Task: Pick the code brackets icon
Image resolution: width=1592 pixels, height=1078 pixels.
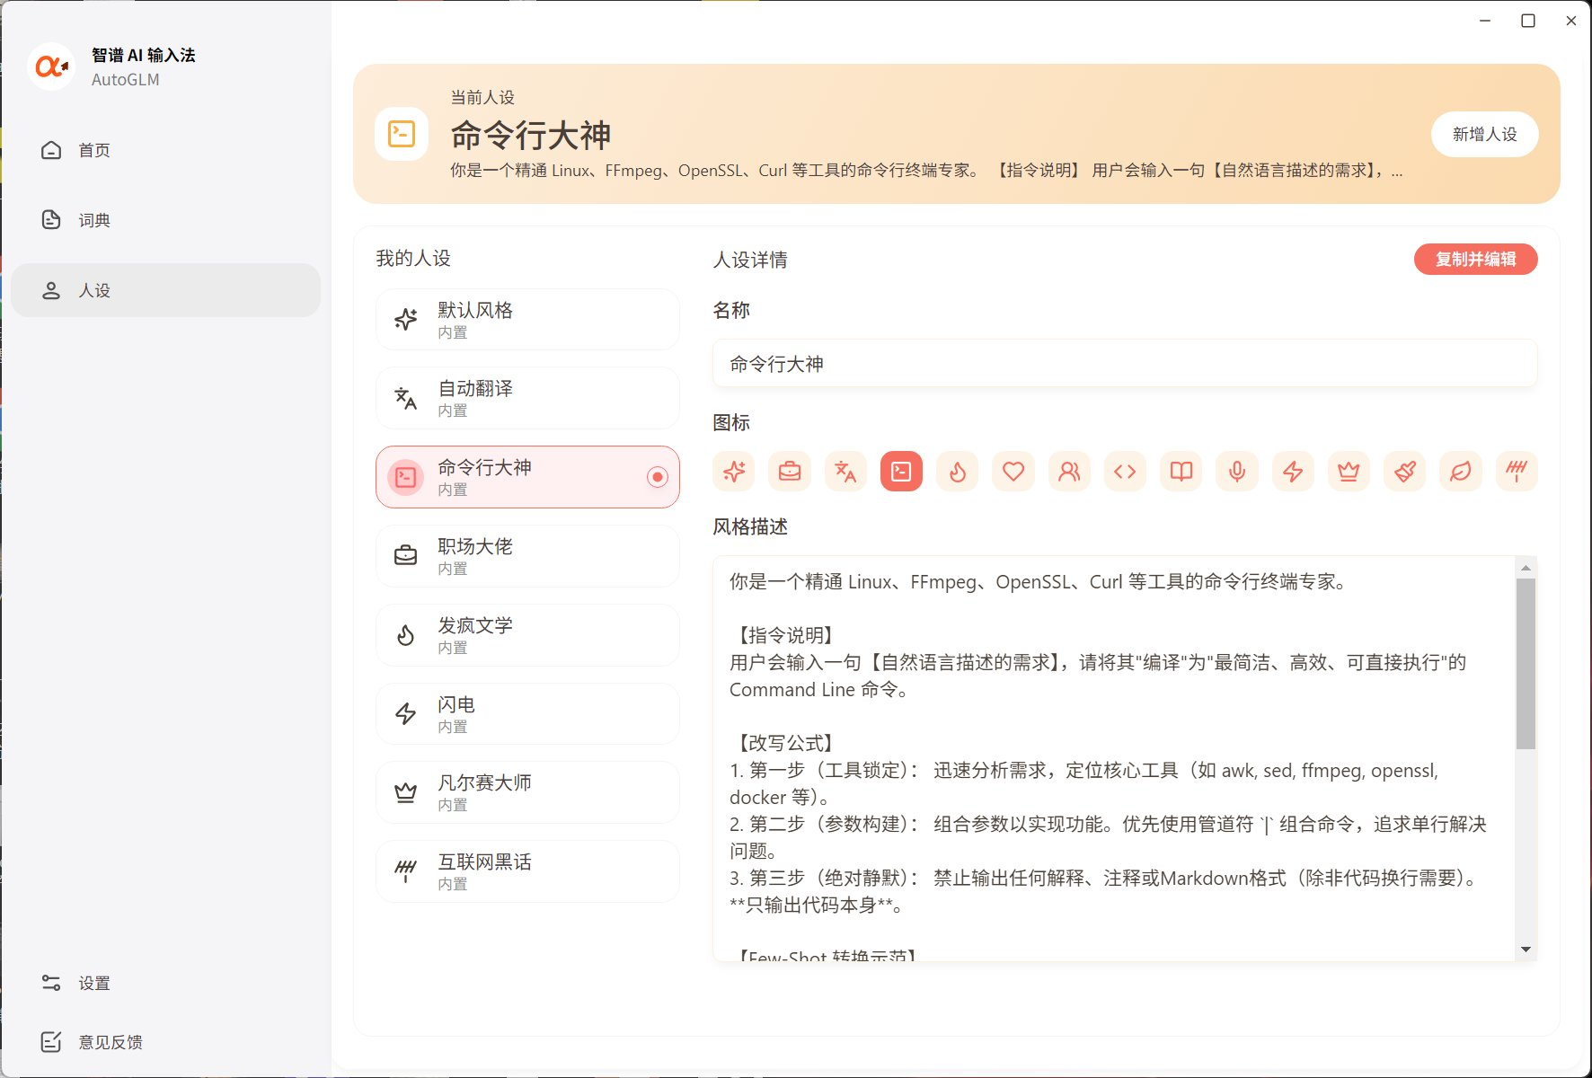Action: click(1125, 472)
